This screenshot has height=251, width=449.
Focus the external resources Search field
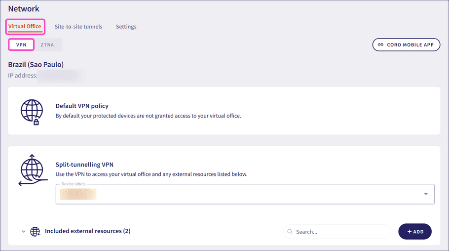point(340,231)
